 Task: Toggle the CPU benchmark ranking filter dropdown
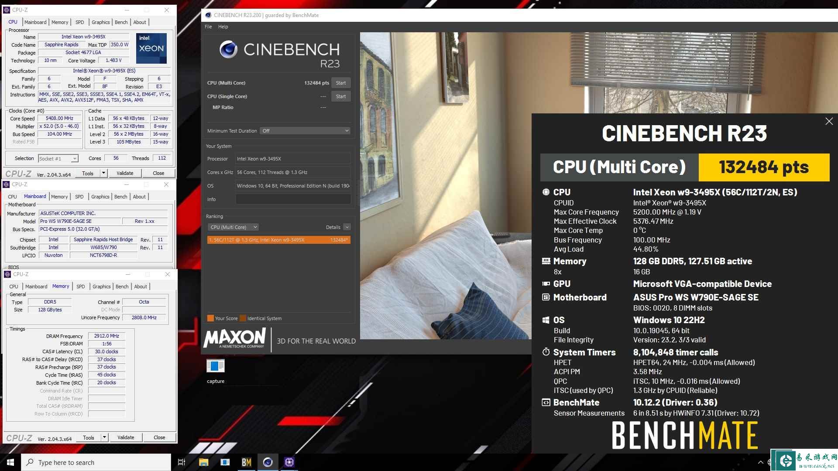point(233,227)
